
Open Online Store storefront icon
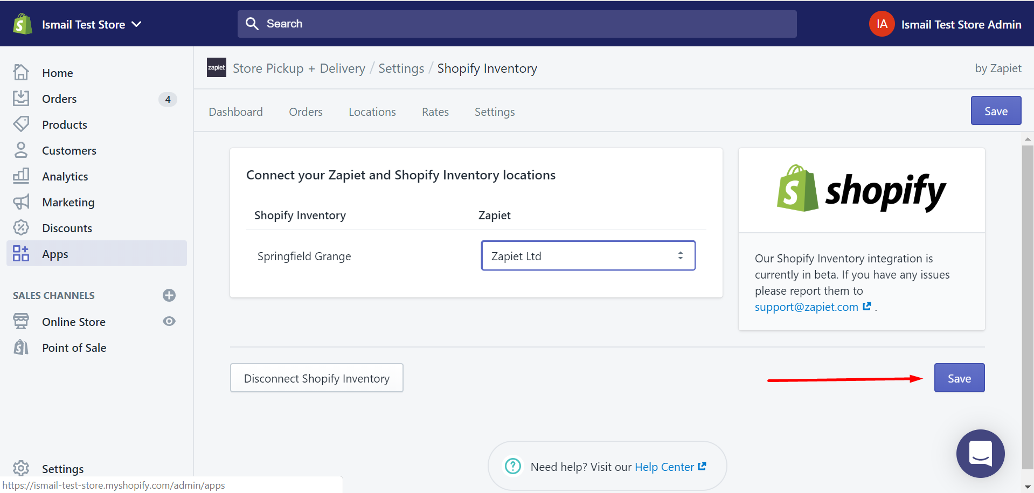(21, 321)
